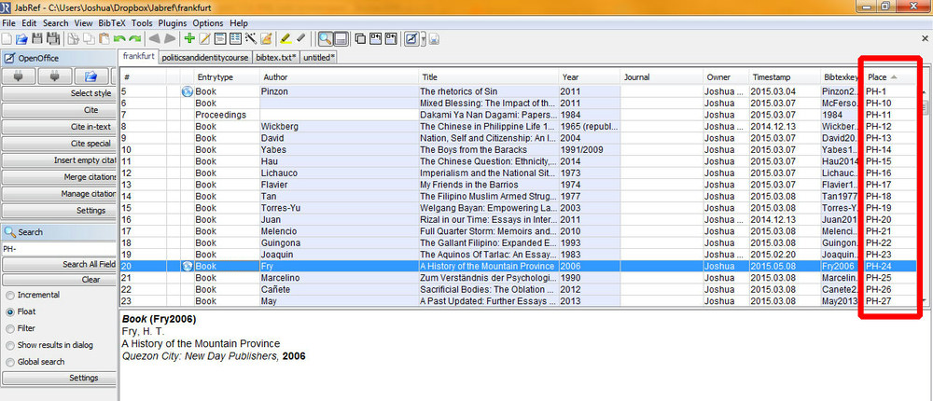The image size is (933, 401).
Task: Click the green plus New Entry icon
Action: pos(189,39)
